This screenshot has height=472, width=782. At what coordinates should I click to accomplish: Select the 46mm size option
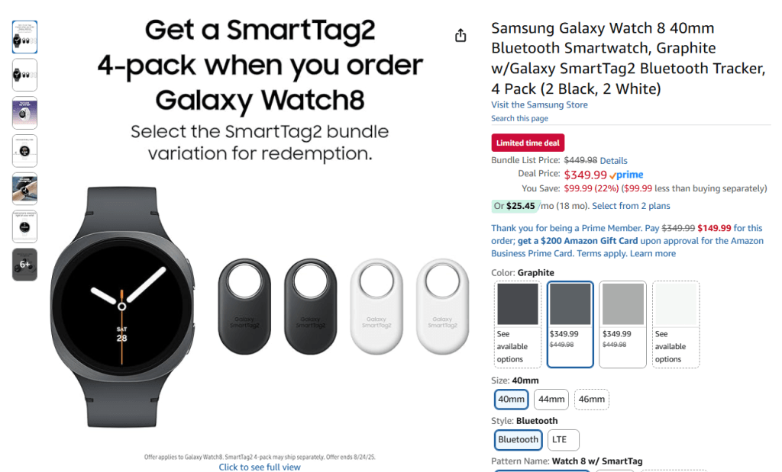coord(592,399)
